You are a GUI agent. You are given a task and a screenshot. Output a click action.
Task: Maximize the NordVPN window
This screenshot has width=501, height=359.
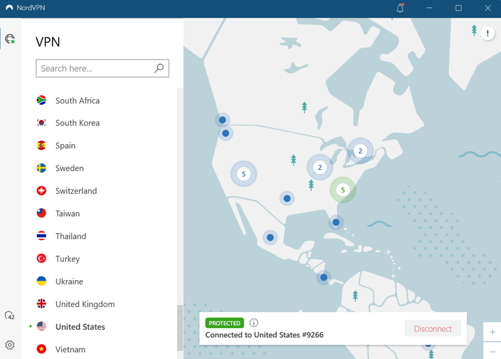pos(458,8)
